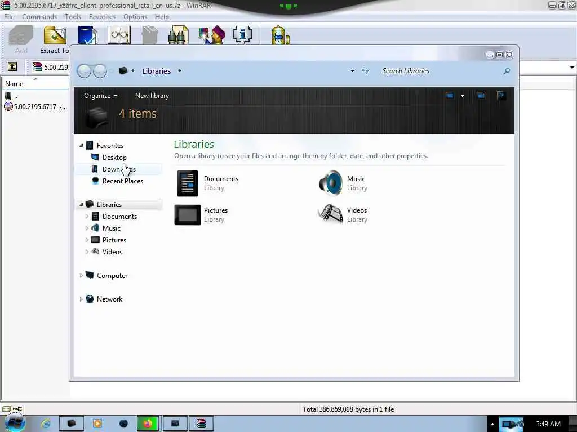Open the Documents library icon
The height and width of the screenshot is (432, 577).
(x=188, y=183)
